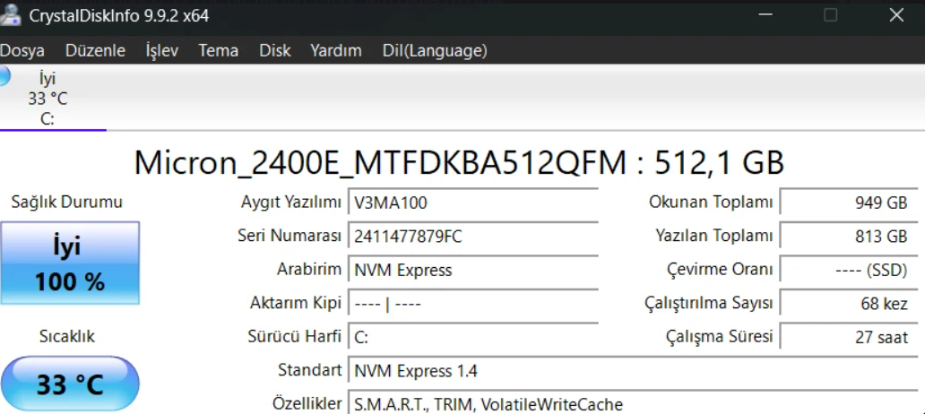Click the Arabirim field NVM Express

(x=473, y=270)
